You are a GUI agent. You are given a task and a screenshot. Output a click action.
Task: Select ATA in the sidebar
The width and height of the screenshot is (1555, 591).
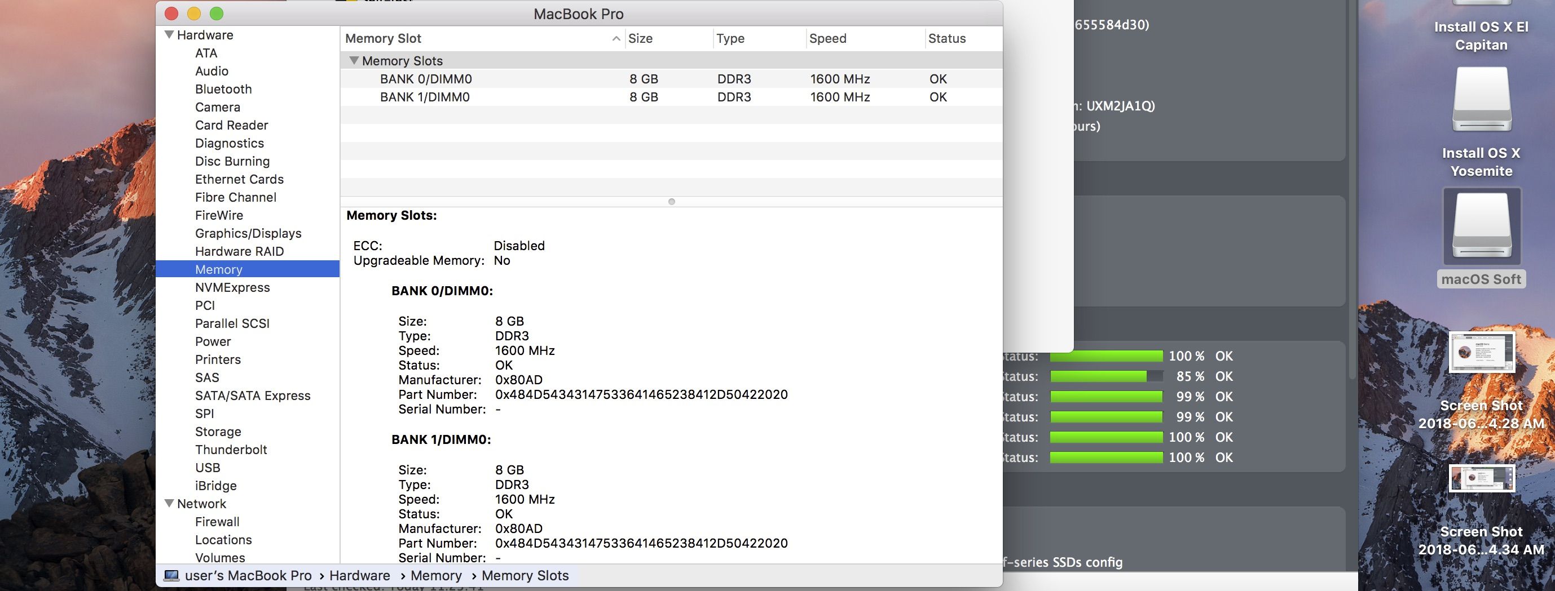pyautogui.click(x=206, y=53)
